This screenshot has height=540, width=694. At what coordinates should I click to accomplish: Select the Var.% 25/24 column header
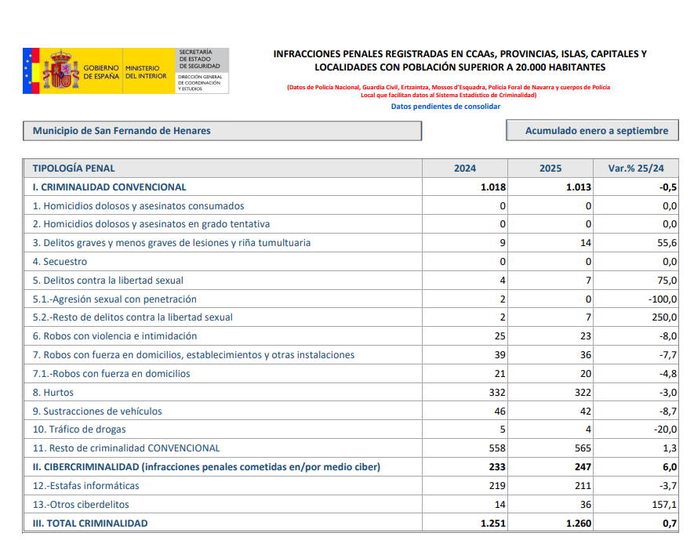pos(635,169)
